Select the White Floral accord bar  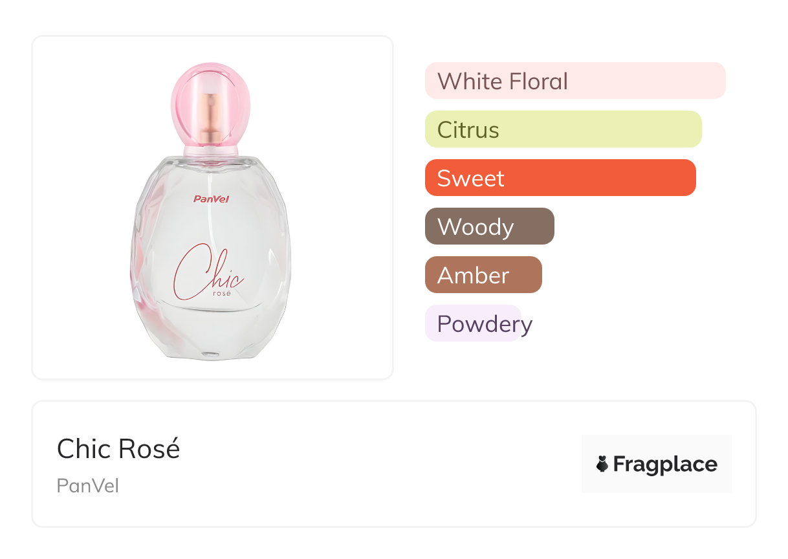pyautogui.click(x=575, y=81)
